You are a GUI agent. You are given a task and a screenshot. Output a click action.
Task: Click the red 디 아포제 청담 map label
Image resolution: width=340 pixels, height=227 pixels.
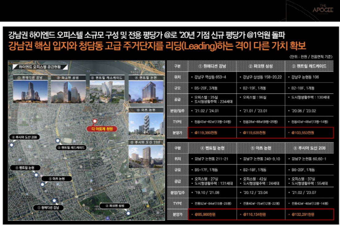point(101,129)
